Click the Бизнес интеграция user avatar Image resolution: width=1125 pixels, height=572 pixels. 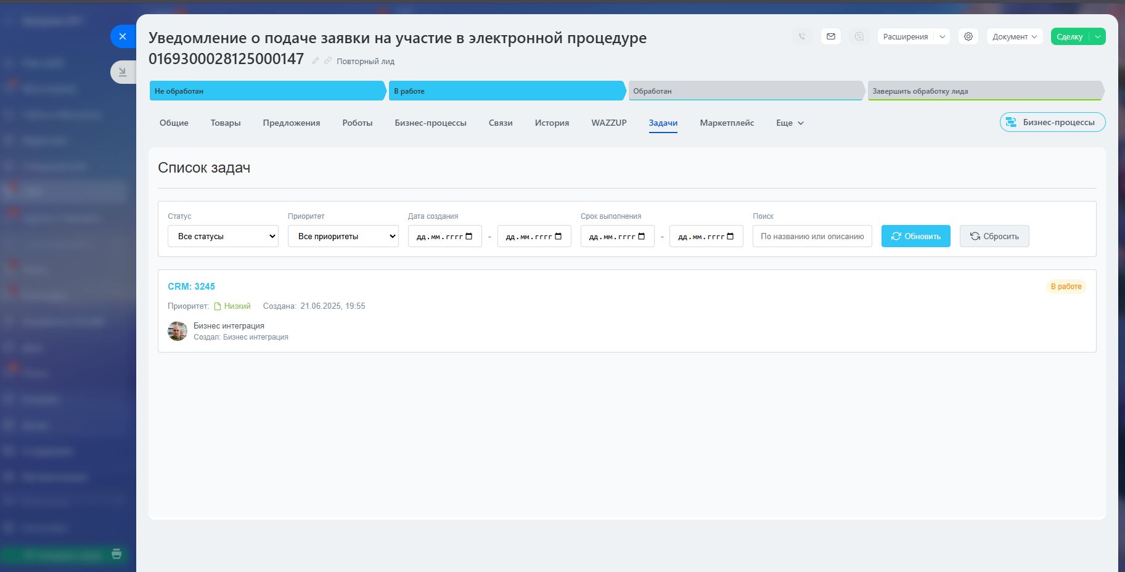coord(178,331)
